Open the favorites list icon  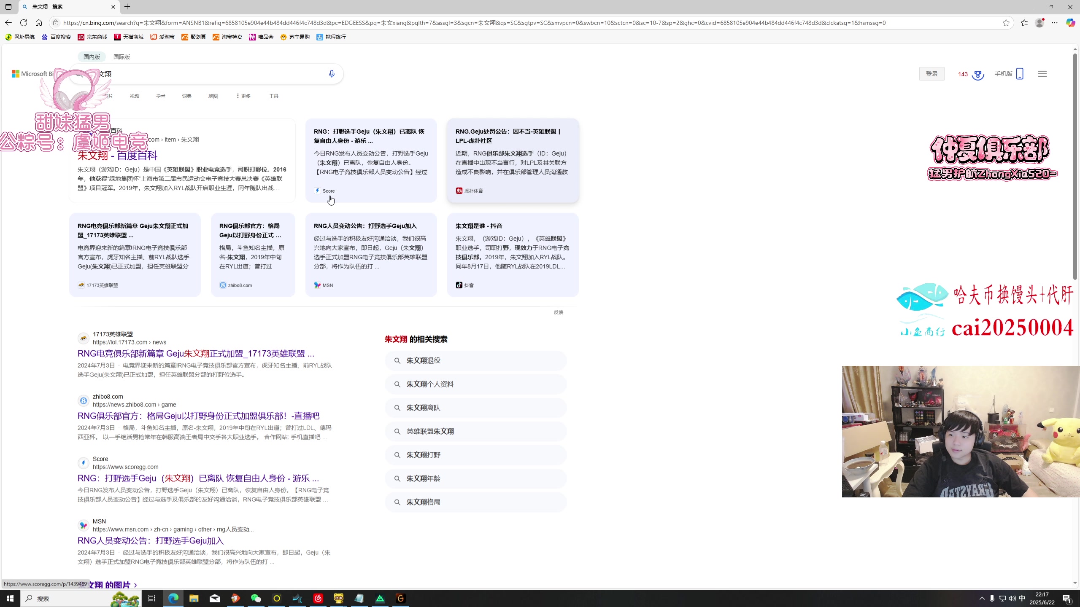click(1024, 23)
